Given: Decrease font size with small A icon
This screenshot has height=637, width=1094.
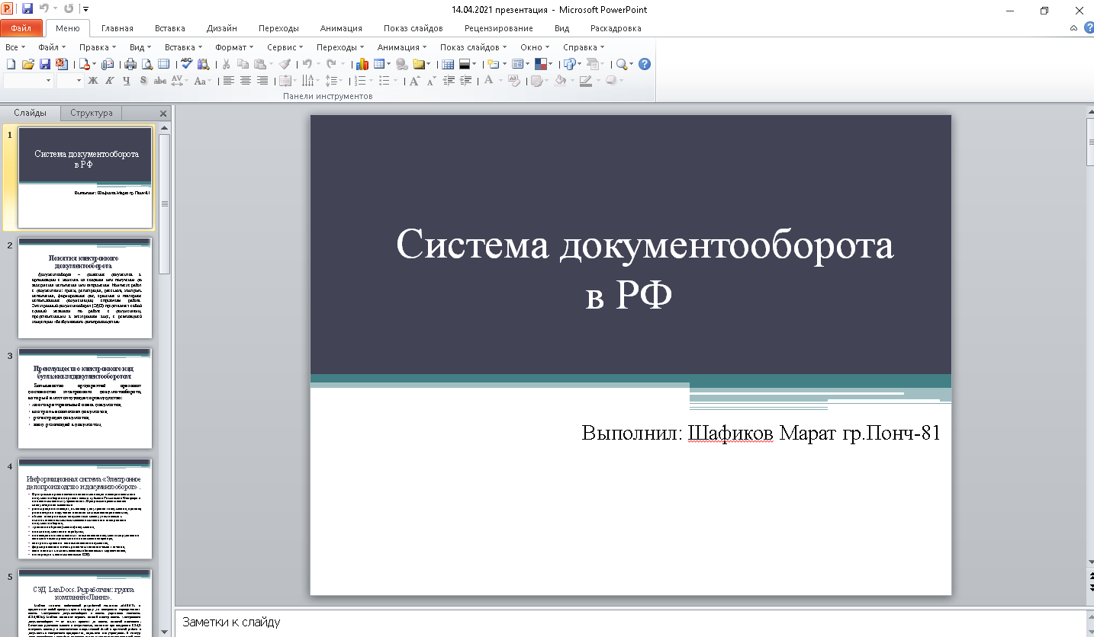Looking at the screenshot, I should pyautogui.click(x=432, y=81).
